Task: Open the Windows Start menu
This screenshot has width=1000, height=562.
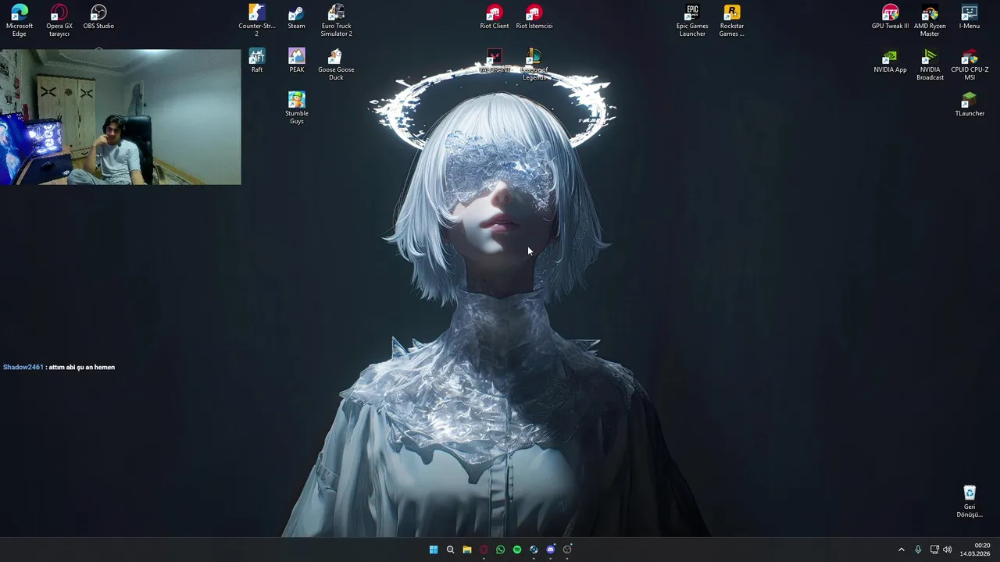Action: click(x=434, y=550)
